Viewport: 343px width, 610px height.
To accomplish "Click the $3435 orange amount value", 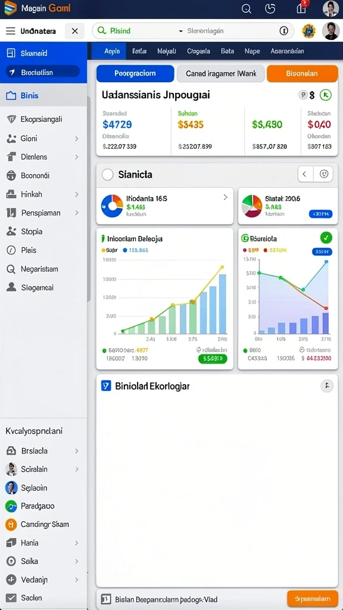I will pyautogui.click(x=191, y=125).
